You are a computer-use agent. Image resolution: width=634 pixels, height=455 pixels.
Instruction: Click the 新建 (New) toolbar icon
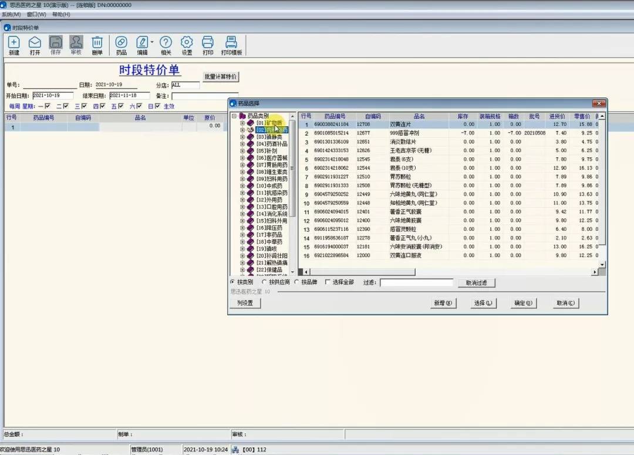pyautogui.click(x=14, y=42)
